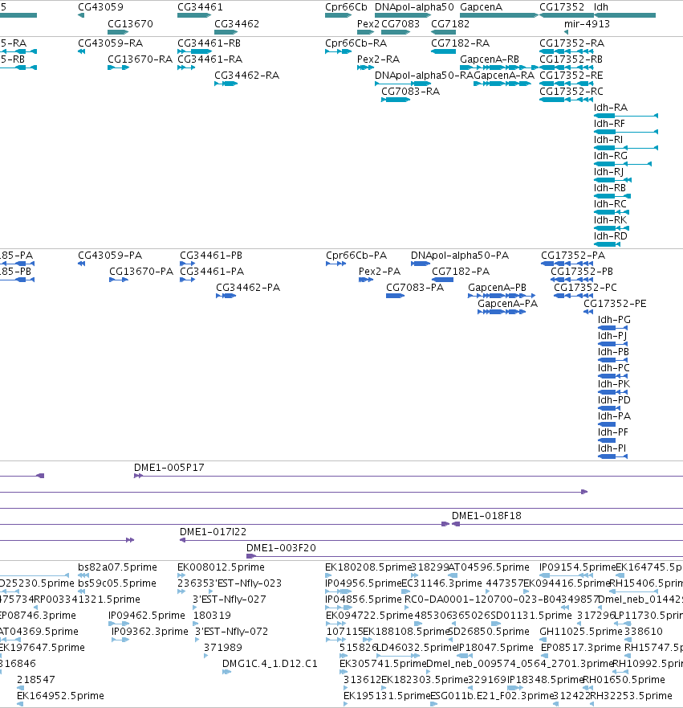Open protein label CG34461-PB

(211, 256)
